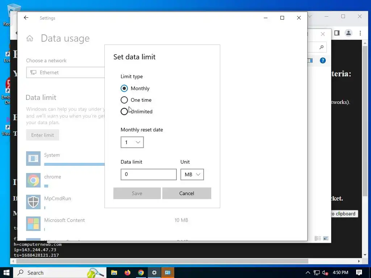The width and height of the screenshot is (371, 278).
Task: Open the Monthly reset date dropdown
Action: (132, 142)
